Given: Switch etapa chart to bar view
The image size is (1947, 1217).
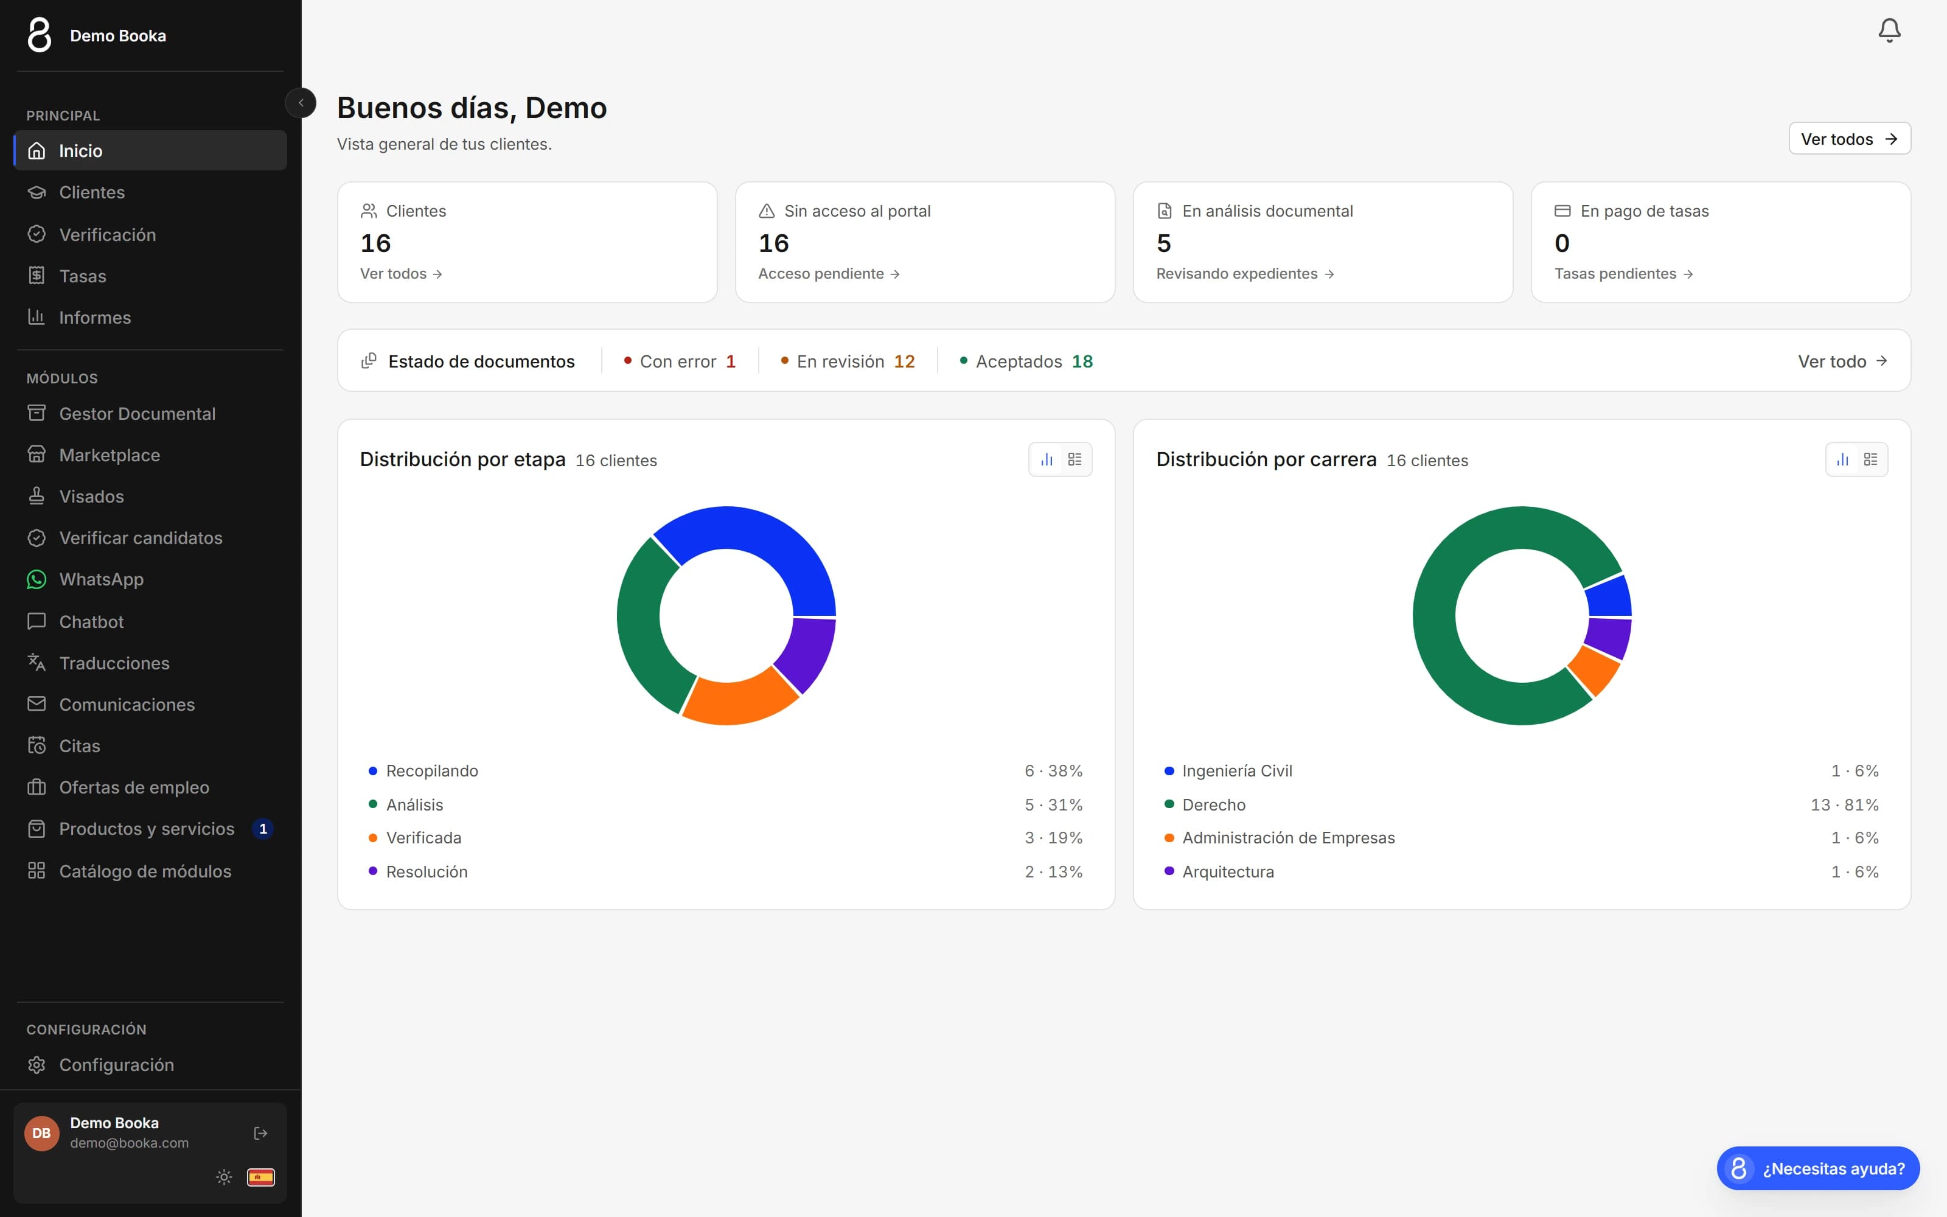Looking at the screenshot, I should pyautogui.click(x=1047, y=459).
